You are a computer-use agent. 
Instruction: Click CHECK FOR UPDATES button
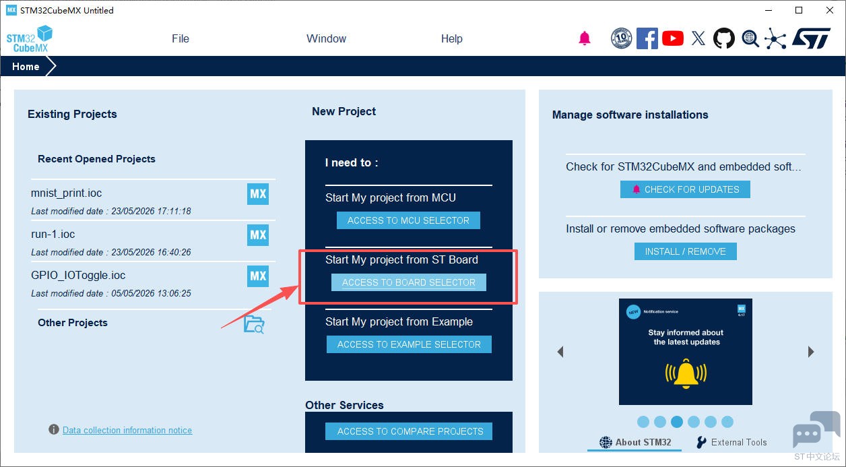click(x=685, y=189)
